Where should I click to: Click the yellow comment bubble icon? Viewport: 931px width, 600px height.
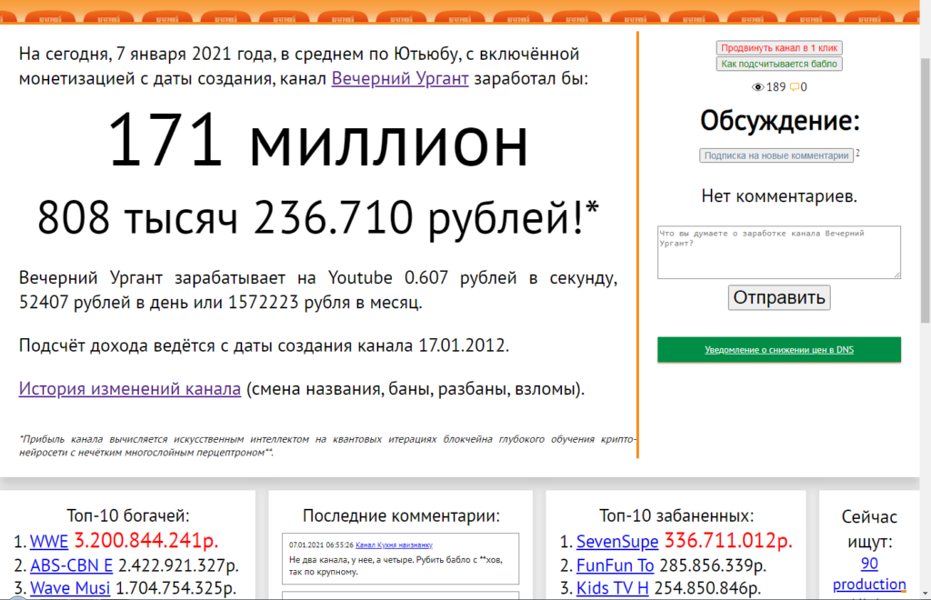point(795,87)
